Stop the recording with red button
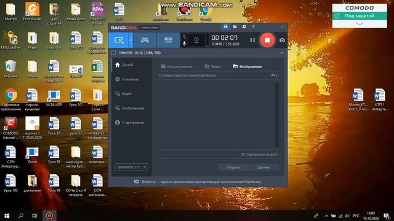Screen dimensions: 394x221 267,40
